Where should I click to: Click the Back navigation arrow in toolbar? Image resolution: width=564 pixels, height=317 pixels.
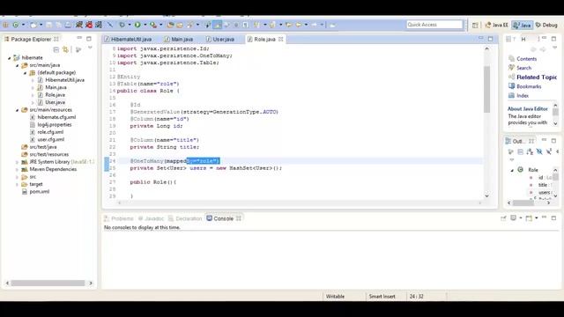tap(299, 25)
